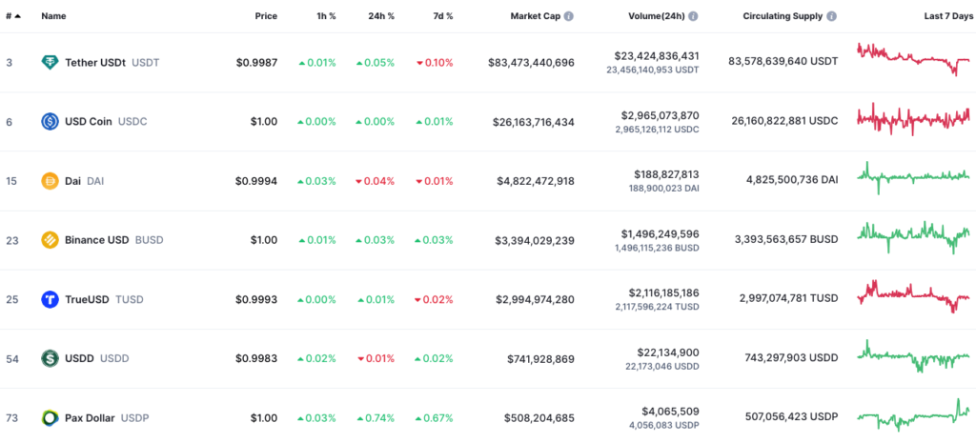Click the Circulating Supply info icon
This screenshot has width=976, height=443.
coord(832,17)
